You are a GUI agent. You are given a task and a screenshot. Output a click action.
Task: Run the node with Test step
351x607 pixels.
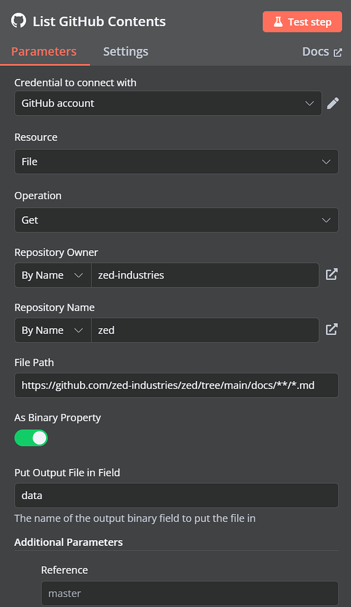pyautogui.click(x=302, y=21)
